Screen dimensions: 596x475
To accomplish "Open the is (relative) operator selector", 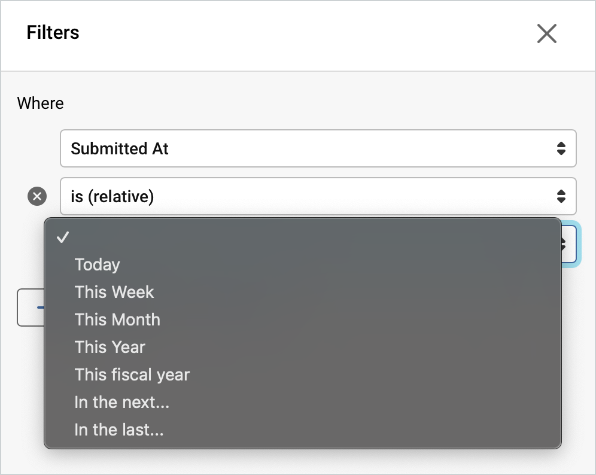I will 318,196.
